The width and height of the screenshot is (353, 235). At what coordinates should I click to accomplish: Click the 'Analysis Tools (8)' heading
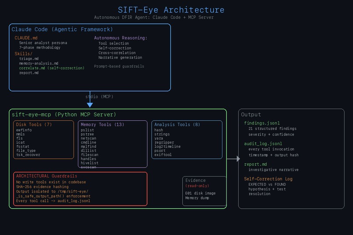[177, 124]
